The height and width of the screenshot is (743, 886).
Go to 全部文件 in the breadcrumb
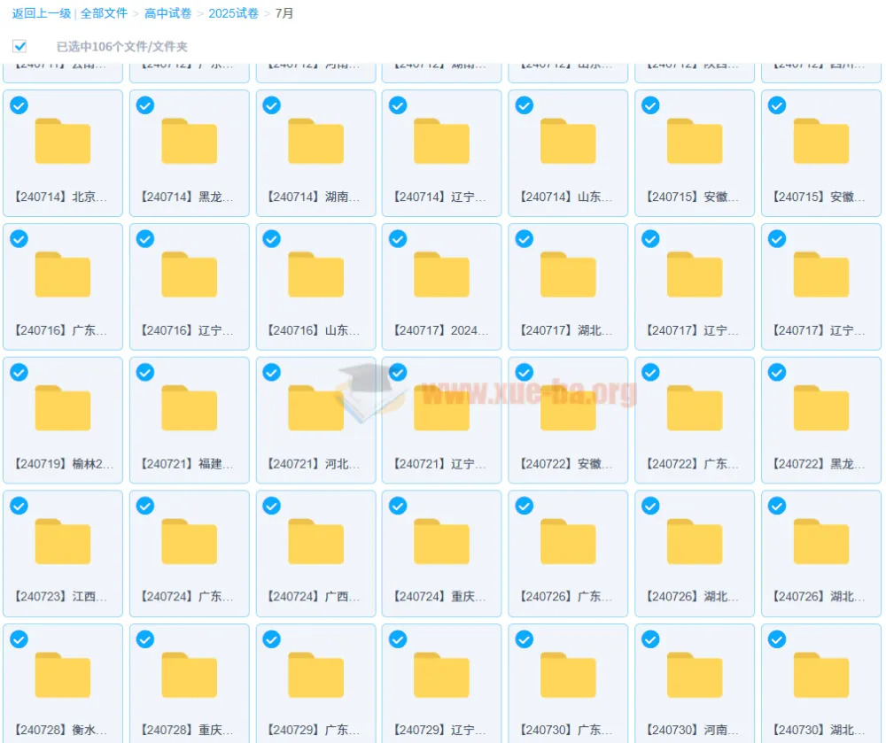(104, 13)
